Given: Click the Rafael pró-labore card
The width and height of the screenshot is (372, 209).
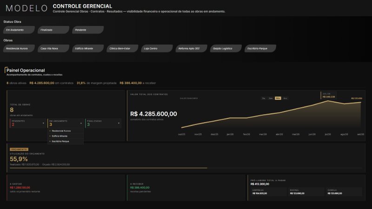Looking at the screenshot, I should click(306, 192).
